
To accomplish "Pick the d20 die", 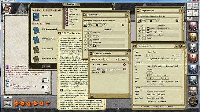I will tap(16, 103).
